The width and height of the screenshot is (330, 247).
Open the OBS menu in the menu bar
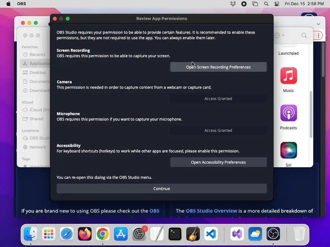[x=22, y=4]
